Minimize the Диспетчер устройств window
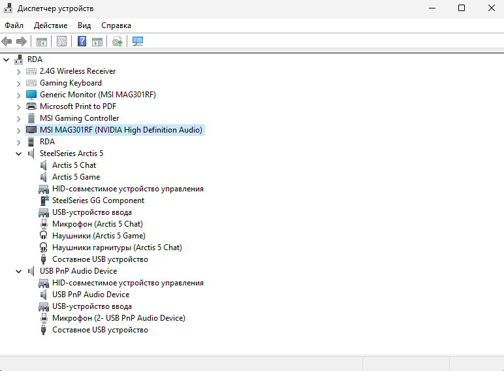 pos(432,8)
